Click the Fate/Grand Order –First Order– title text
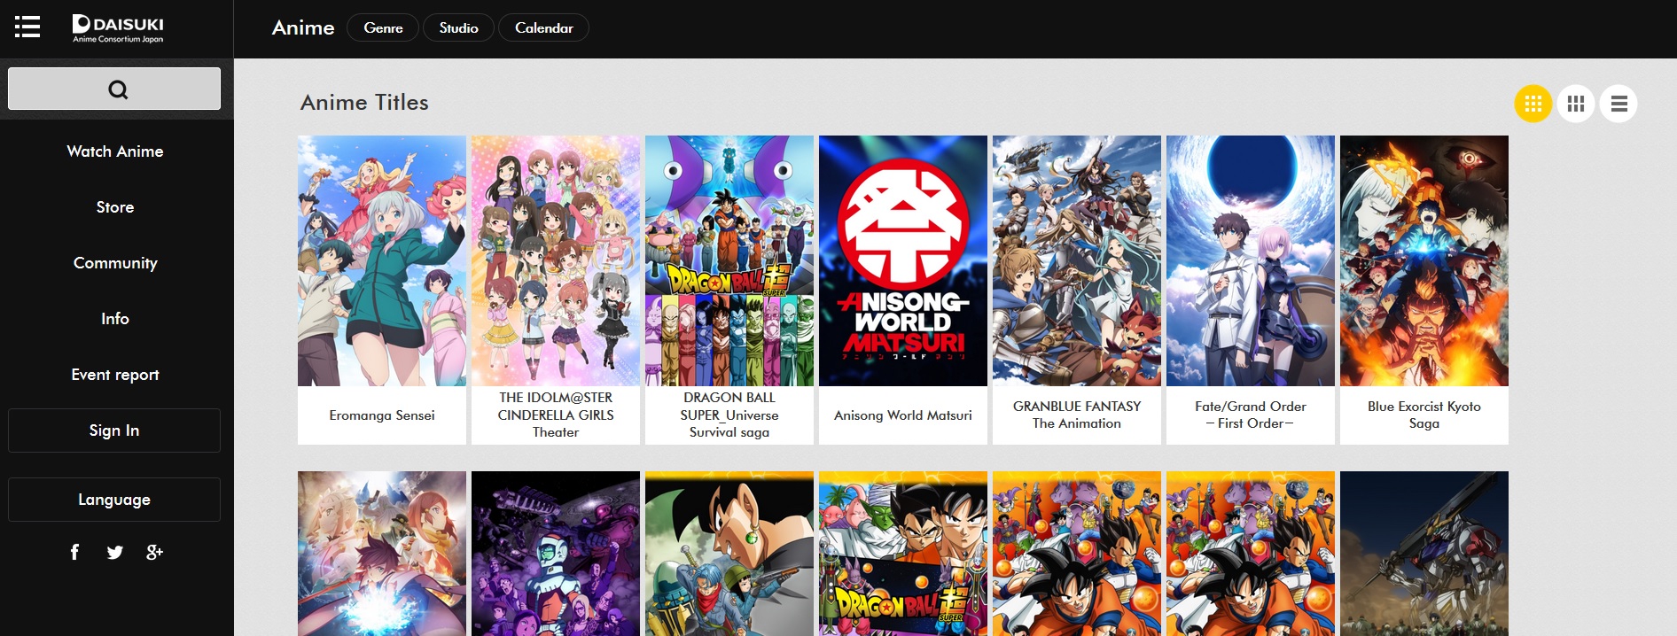Viewport: 1677px width, 636px height. [1251, 415]
